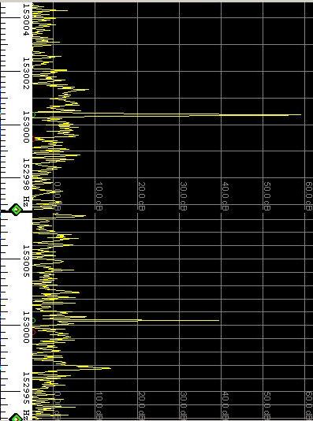Click the 30.0 dB label in upper plot
313x421 pixels.
[184, 196]
